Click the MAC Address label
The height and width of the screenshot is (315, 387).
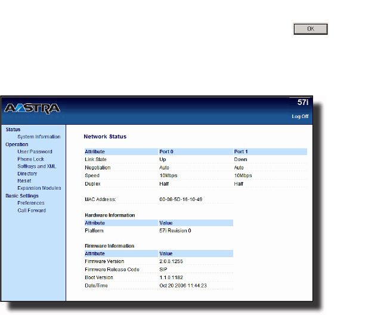pyautogui.click(x=100, y=199)
